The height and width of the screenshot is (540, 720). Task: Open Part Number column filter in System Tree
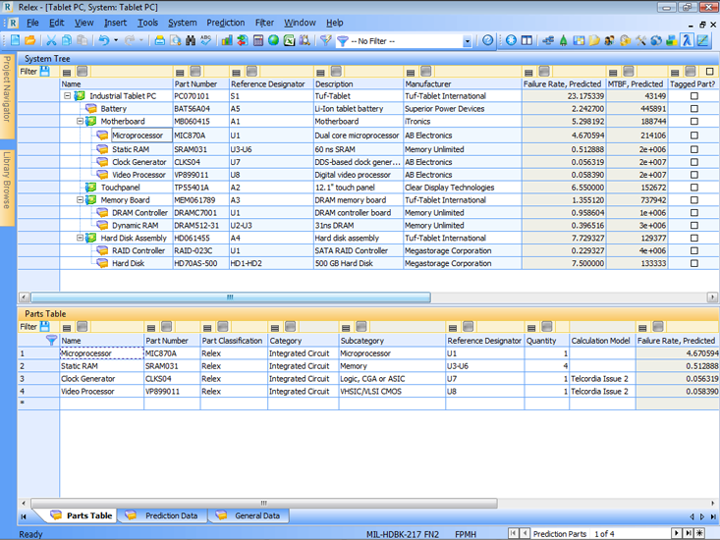pos(180,72)
